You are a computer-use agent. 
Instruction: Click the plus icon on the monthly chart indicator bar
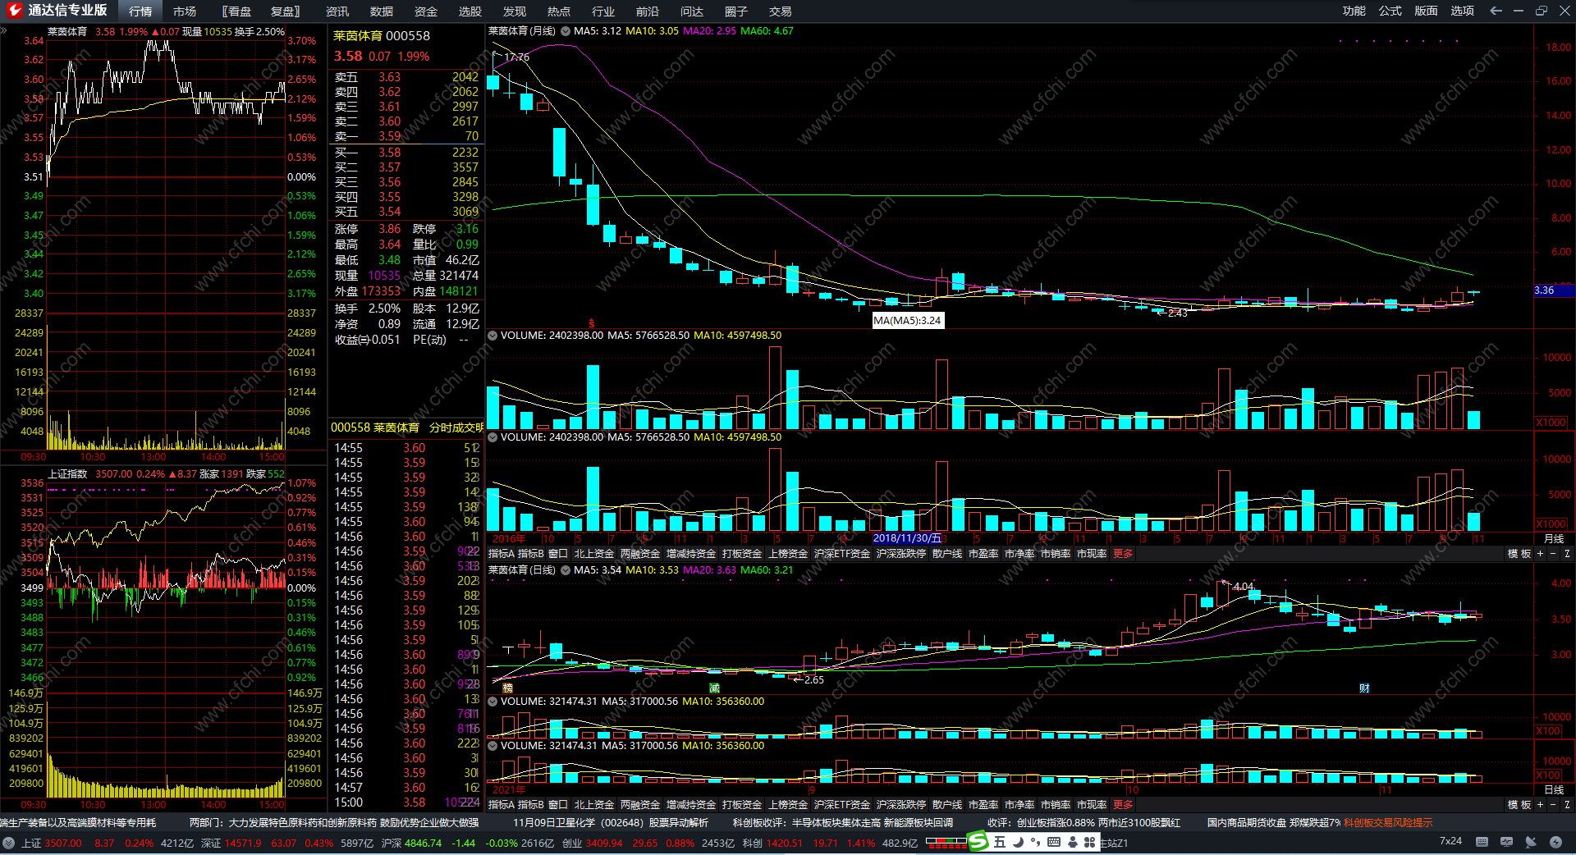[1540, 554]
